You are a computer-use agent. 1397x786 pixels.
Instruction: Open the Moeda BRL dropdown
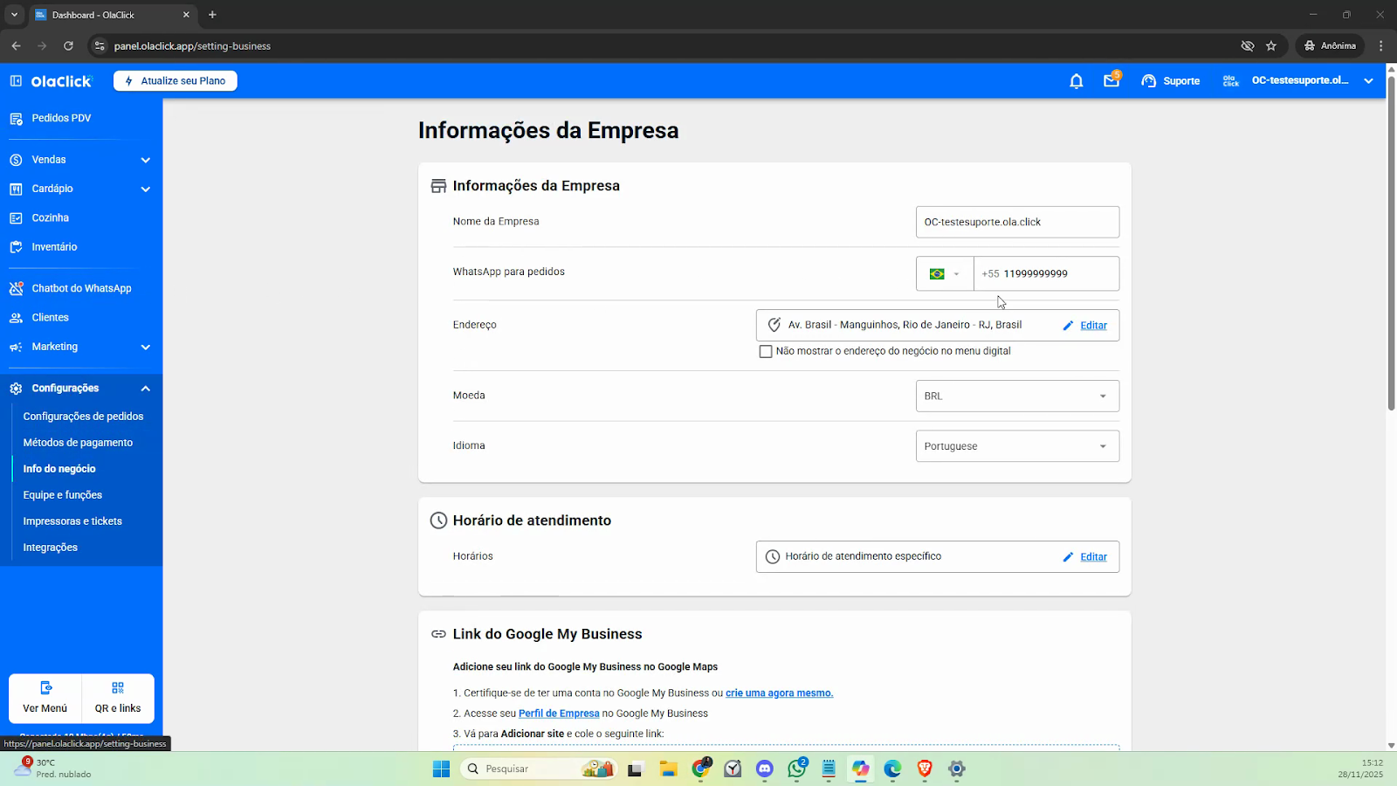tap(1016, 396)
